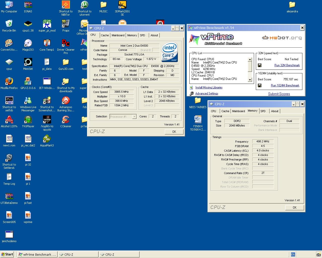Launch Fraps desktop icon
Image resolution: width=322 pixels, height=258 pixels.
coord(66,26)
